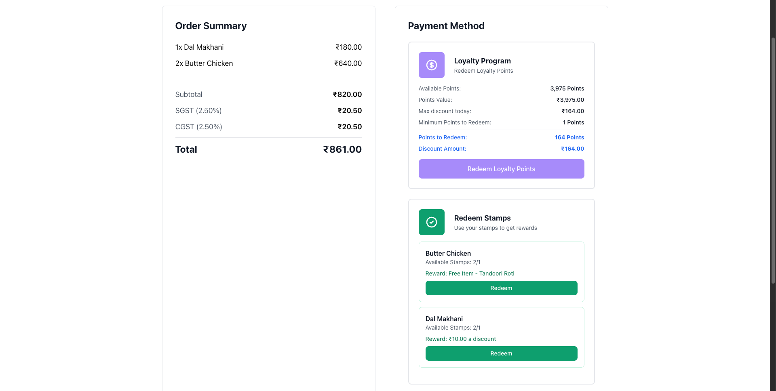
Task: Click the 2x Butter Chicken line item
Action: [204, 63]
